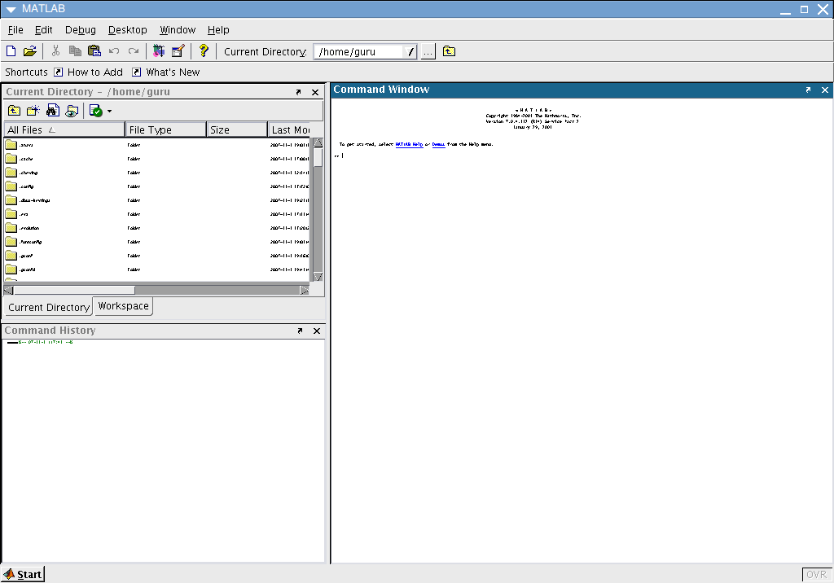The image size is (834, 583).
Task: Sort by the File Type column header
Action: pyautogui.click(x=166, y=129)
